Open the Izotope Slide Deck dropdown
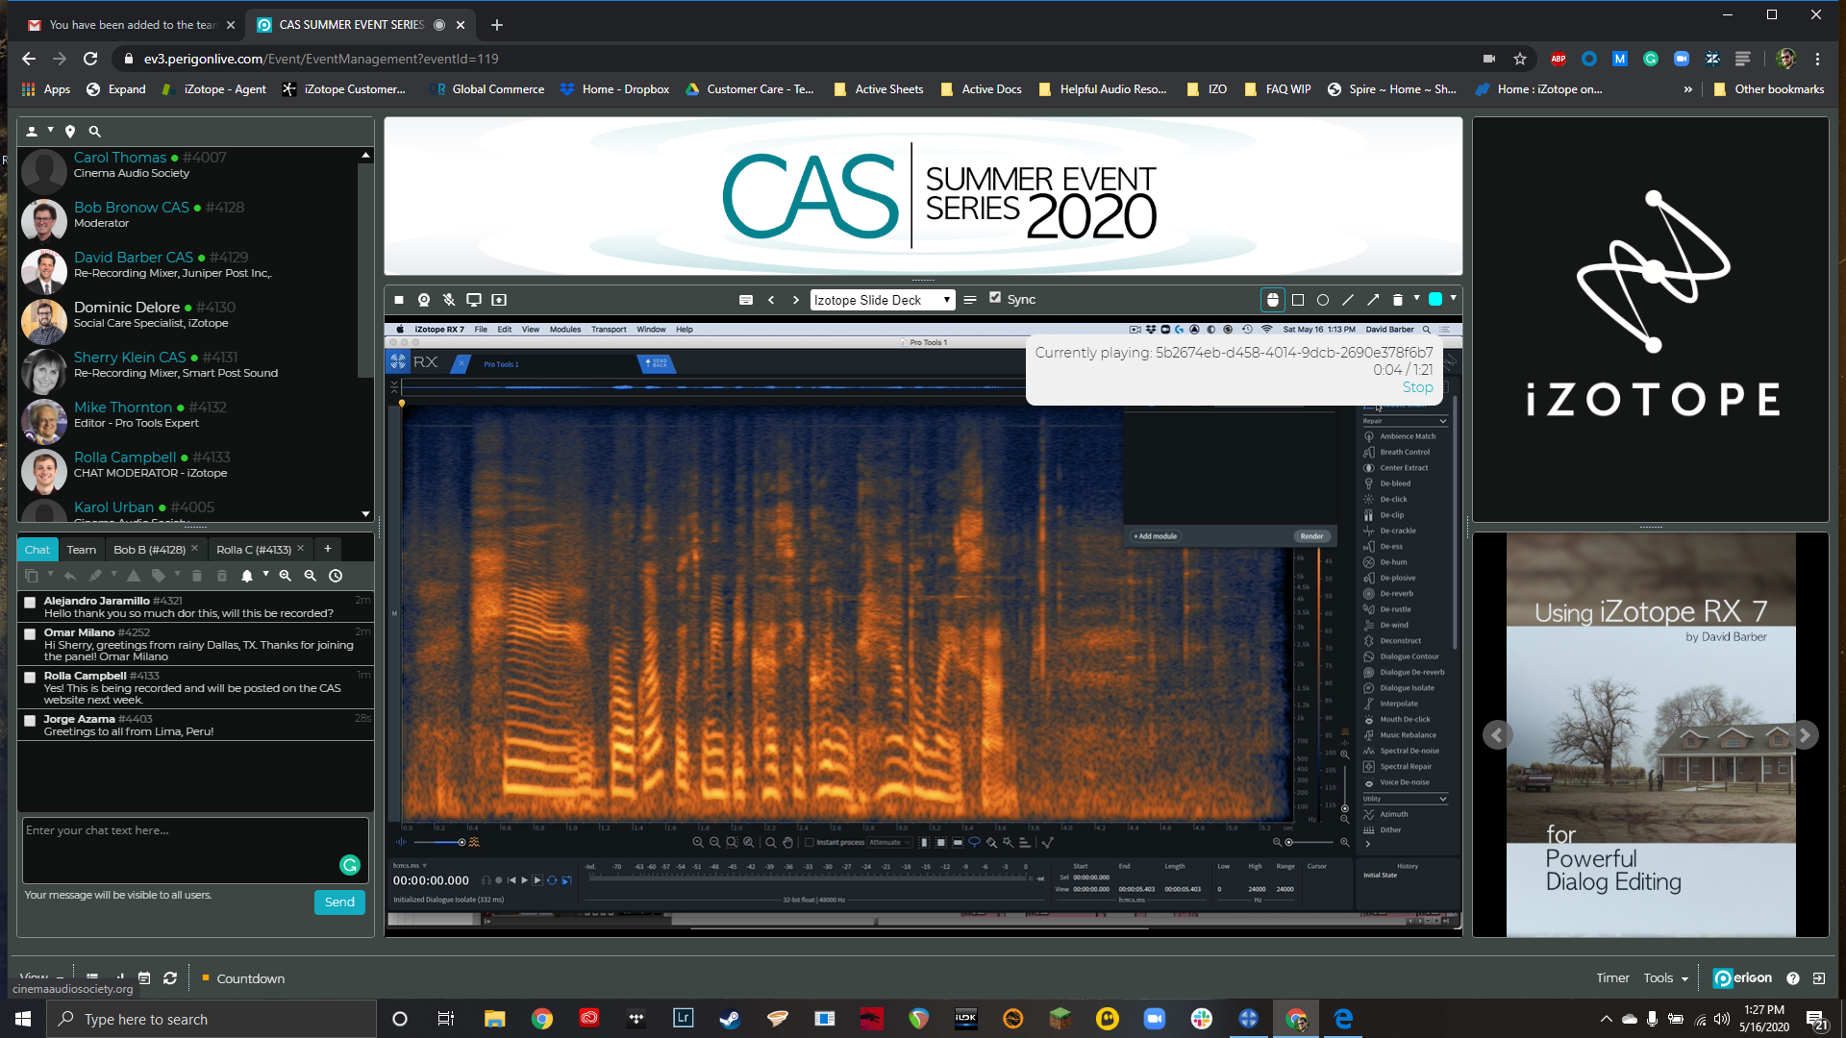Screen dimensions: 1846x1038 coord(882,300)
